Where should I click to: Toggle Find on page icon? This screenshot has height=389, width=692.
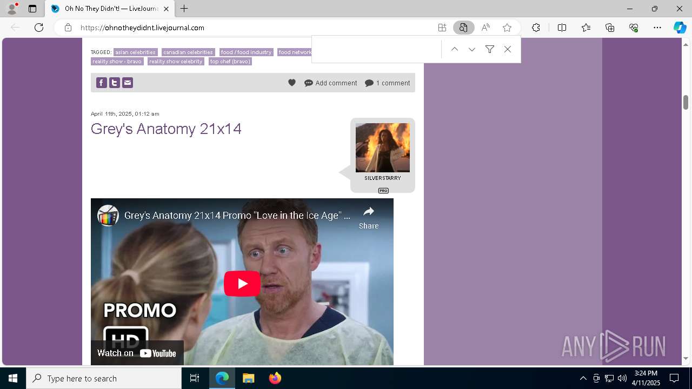[x=463, y=28]
